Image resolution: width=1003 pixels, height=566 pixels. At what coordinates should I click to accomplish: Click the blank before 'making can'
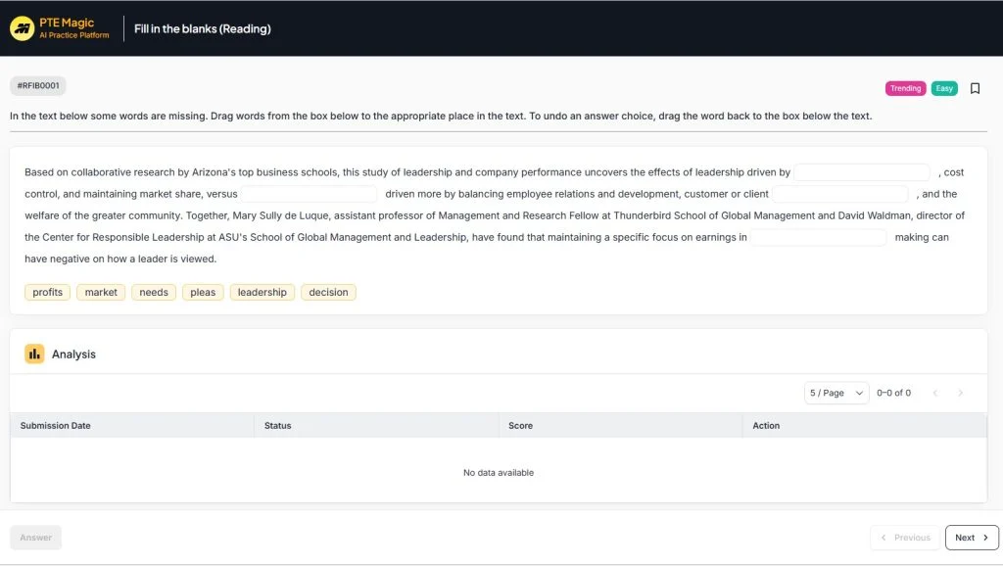(x=819, y=237)
